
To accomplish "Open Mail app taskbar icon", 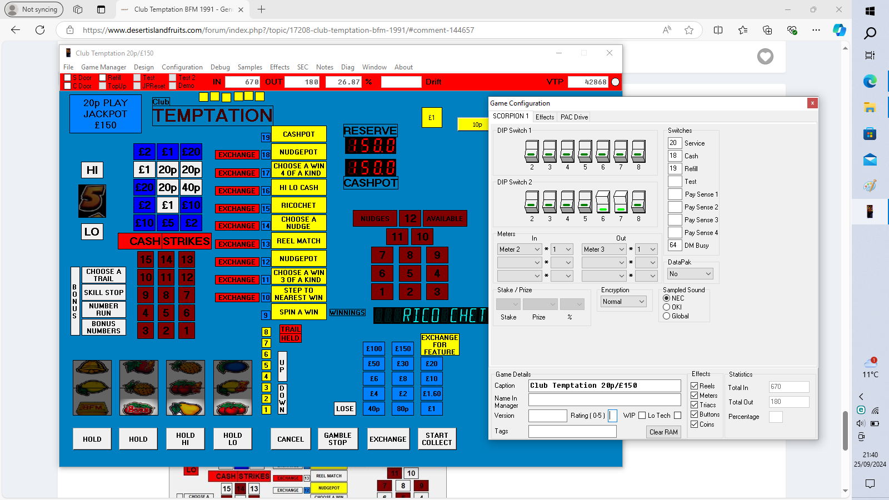I will tap(870, 160).
